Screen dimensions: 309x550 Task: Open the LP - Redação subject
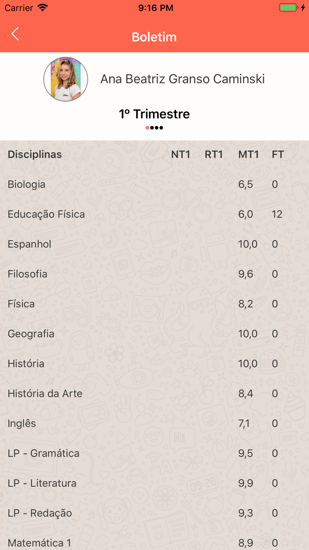[x=40, y=513]
